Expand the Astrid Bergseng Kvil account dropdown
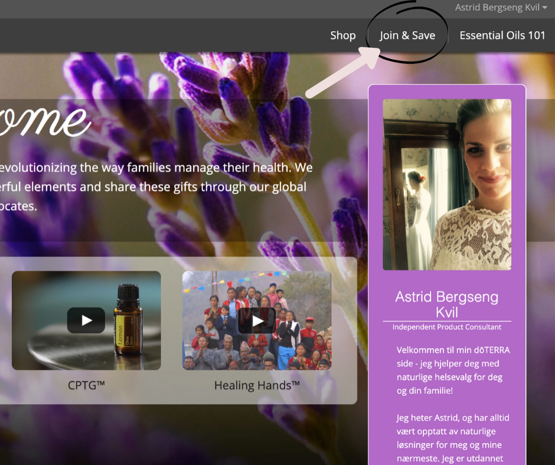555x465 pixels. tap(501, 8)
